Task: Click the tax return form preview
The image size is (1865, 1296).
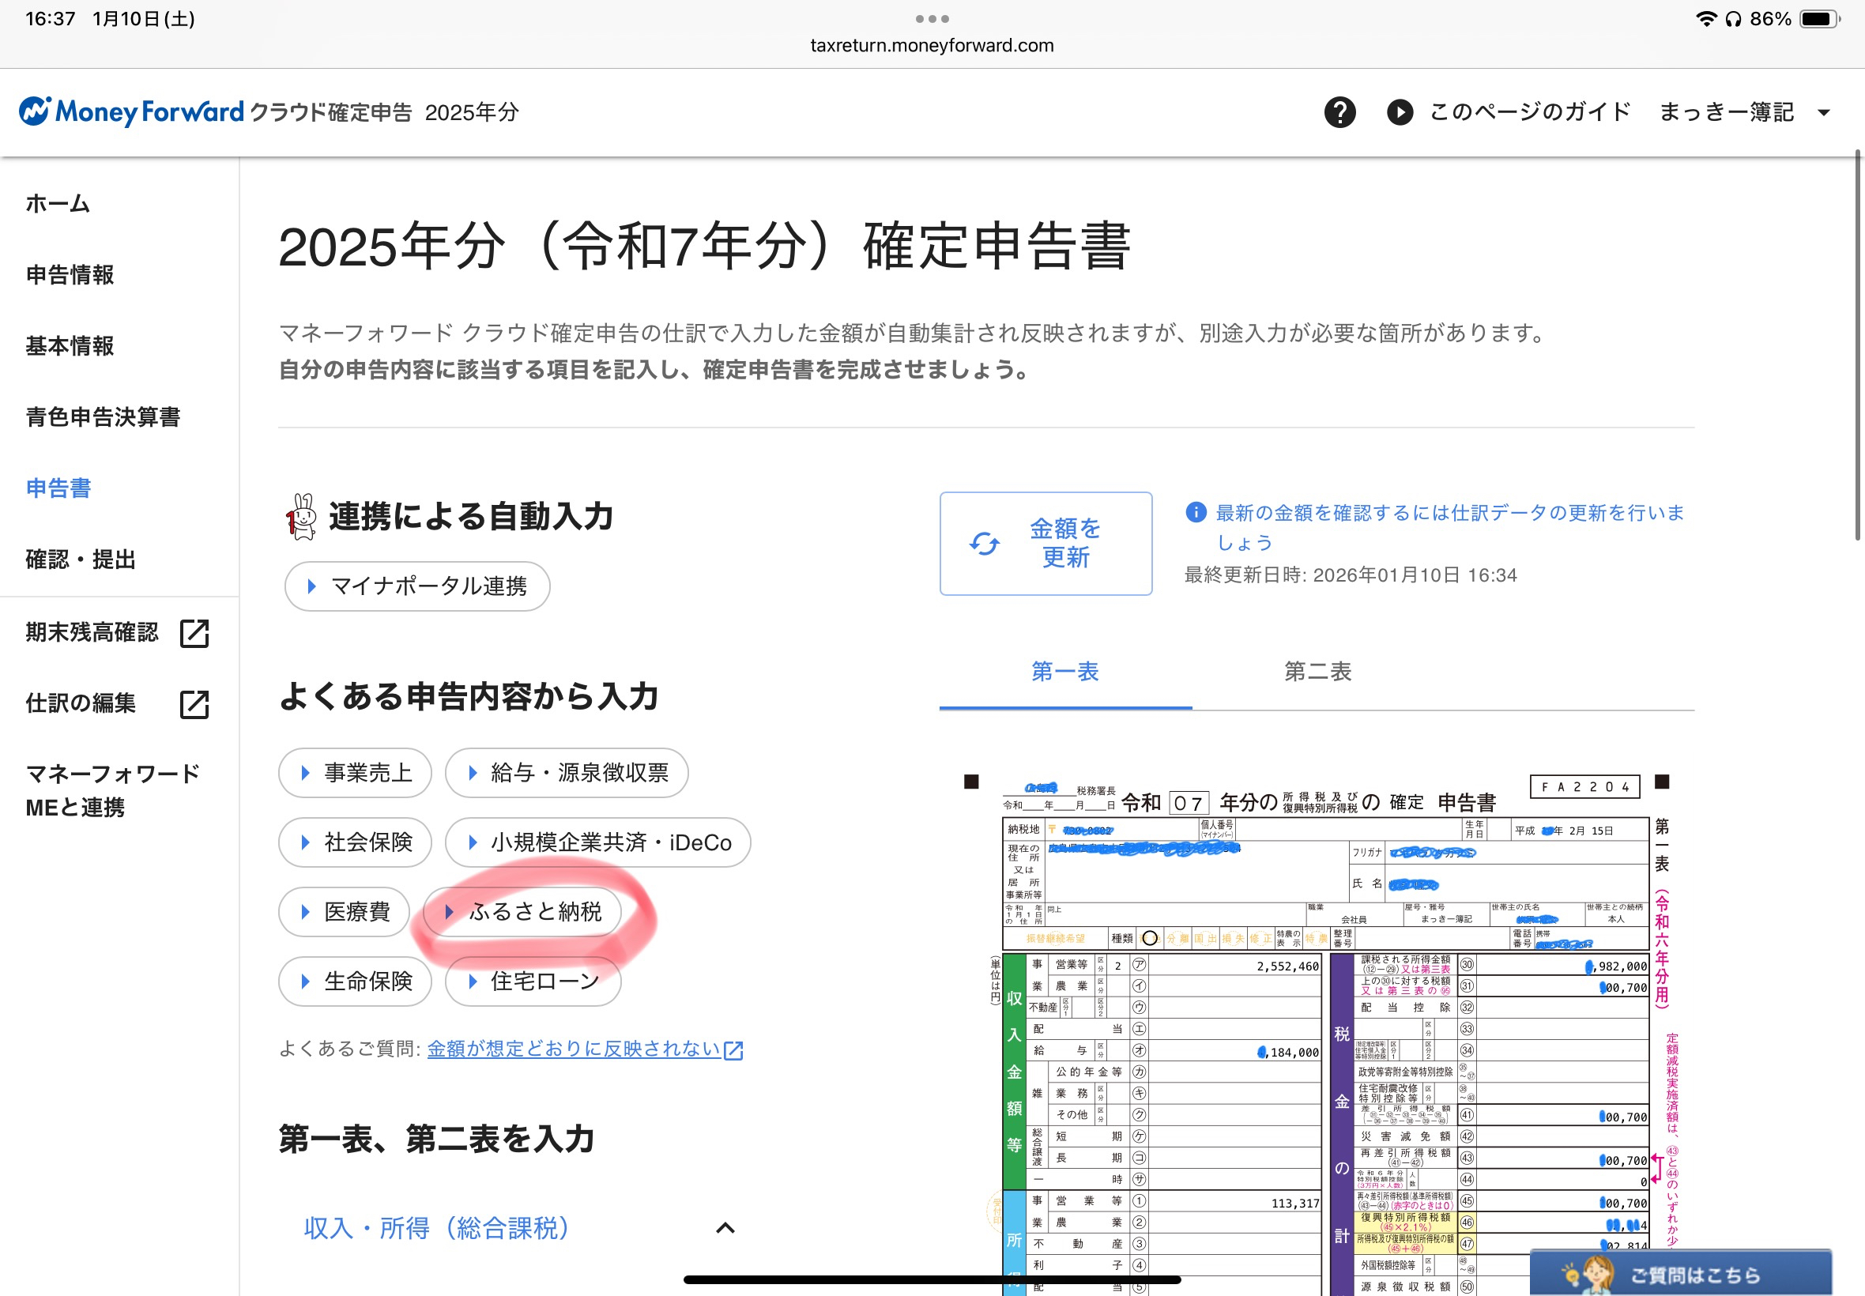Action: 1317,1031
